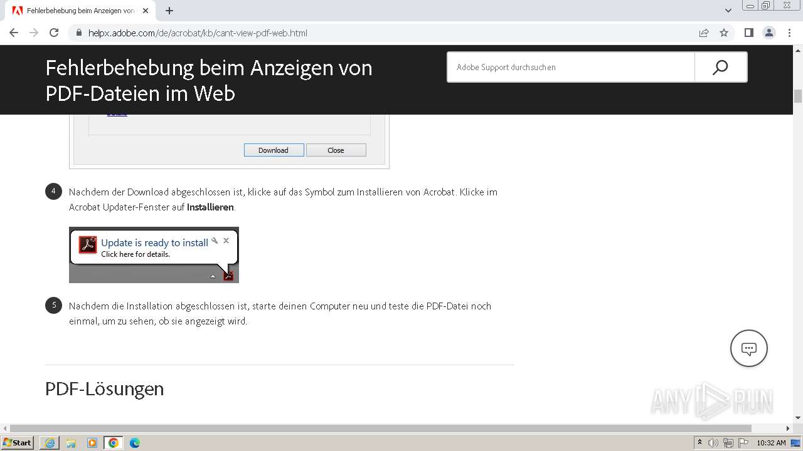Image resolution: width=803 pixels, height=451 pixels.
Task: Open Microsoft Edge from taskbar
Action: tap(135, 443)
